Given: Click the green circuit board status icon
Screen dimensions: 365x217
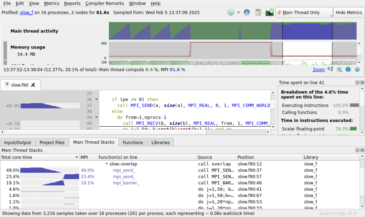Looking at the screenshot, I should [x=270, y=12].
